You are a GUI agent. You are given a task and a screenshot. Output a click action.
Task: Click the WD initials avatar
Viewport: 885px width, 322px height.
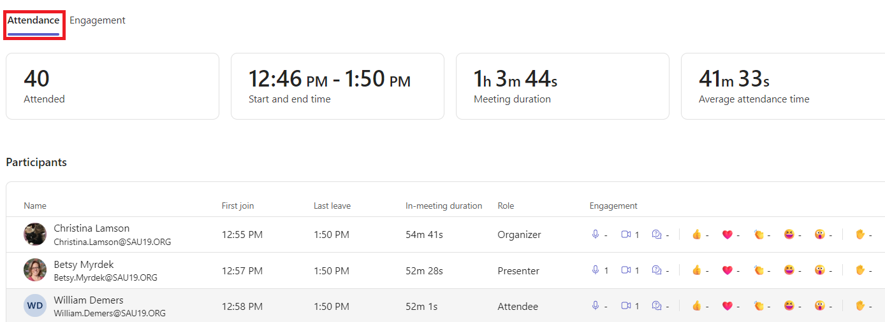click(35, 306)
